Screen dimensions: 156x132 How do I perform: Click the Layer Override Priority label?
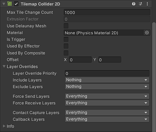tap(35, 73)
